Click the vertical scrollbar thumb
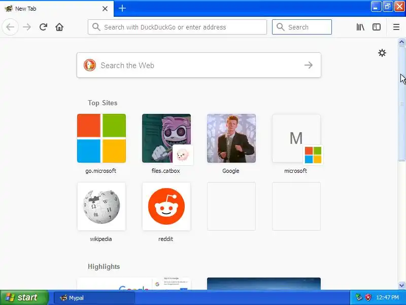Screen dimensions: 406x305 [x=402, y=104]
